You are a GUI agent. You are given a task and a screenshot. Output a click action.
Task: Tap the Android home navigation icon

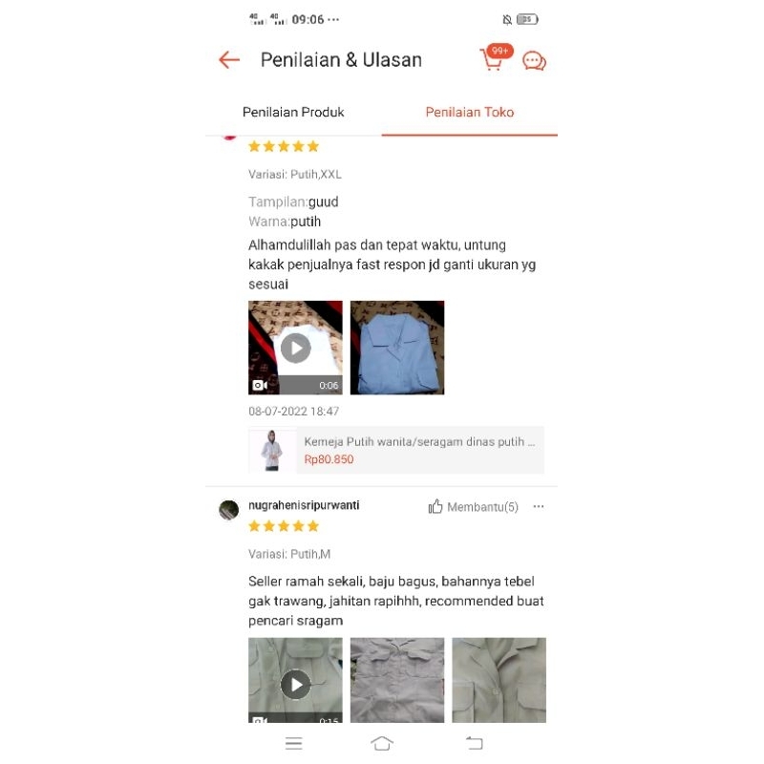coord(382,743)
